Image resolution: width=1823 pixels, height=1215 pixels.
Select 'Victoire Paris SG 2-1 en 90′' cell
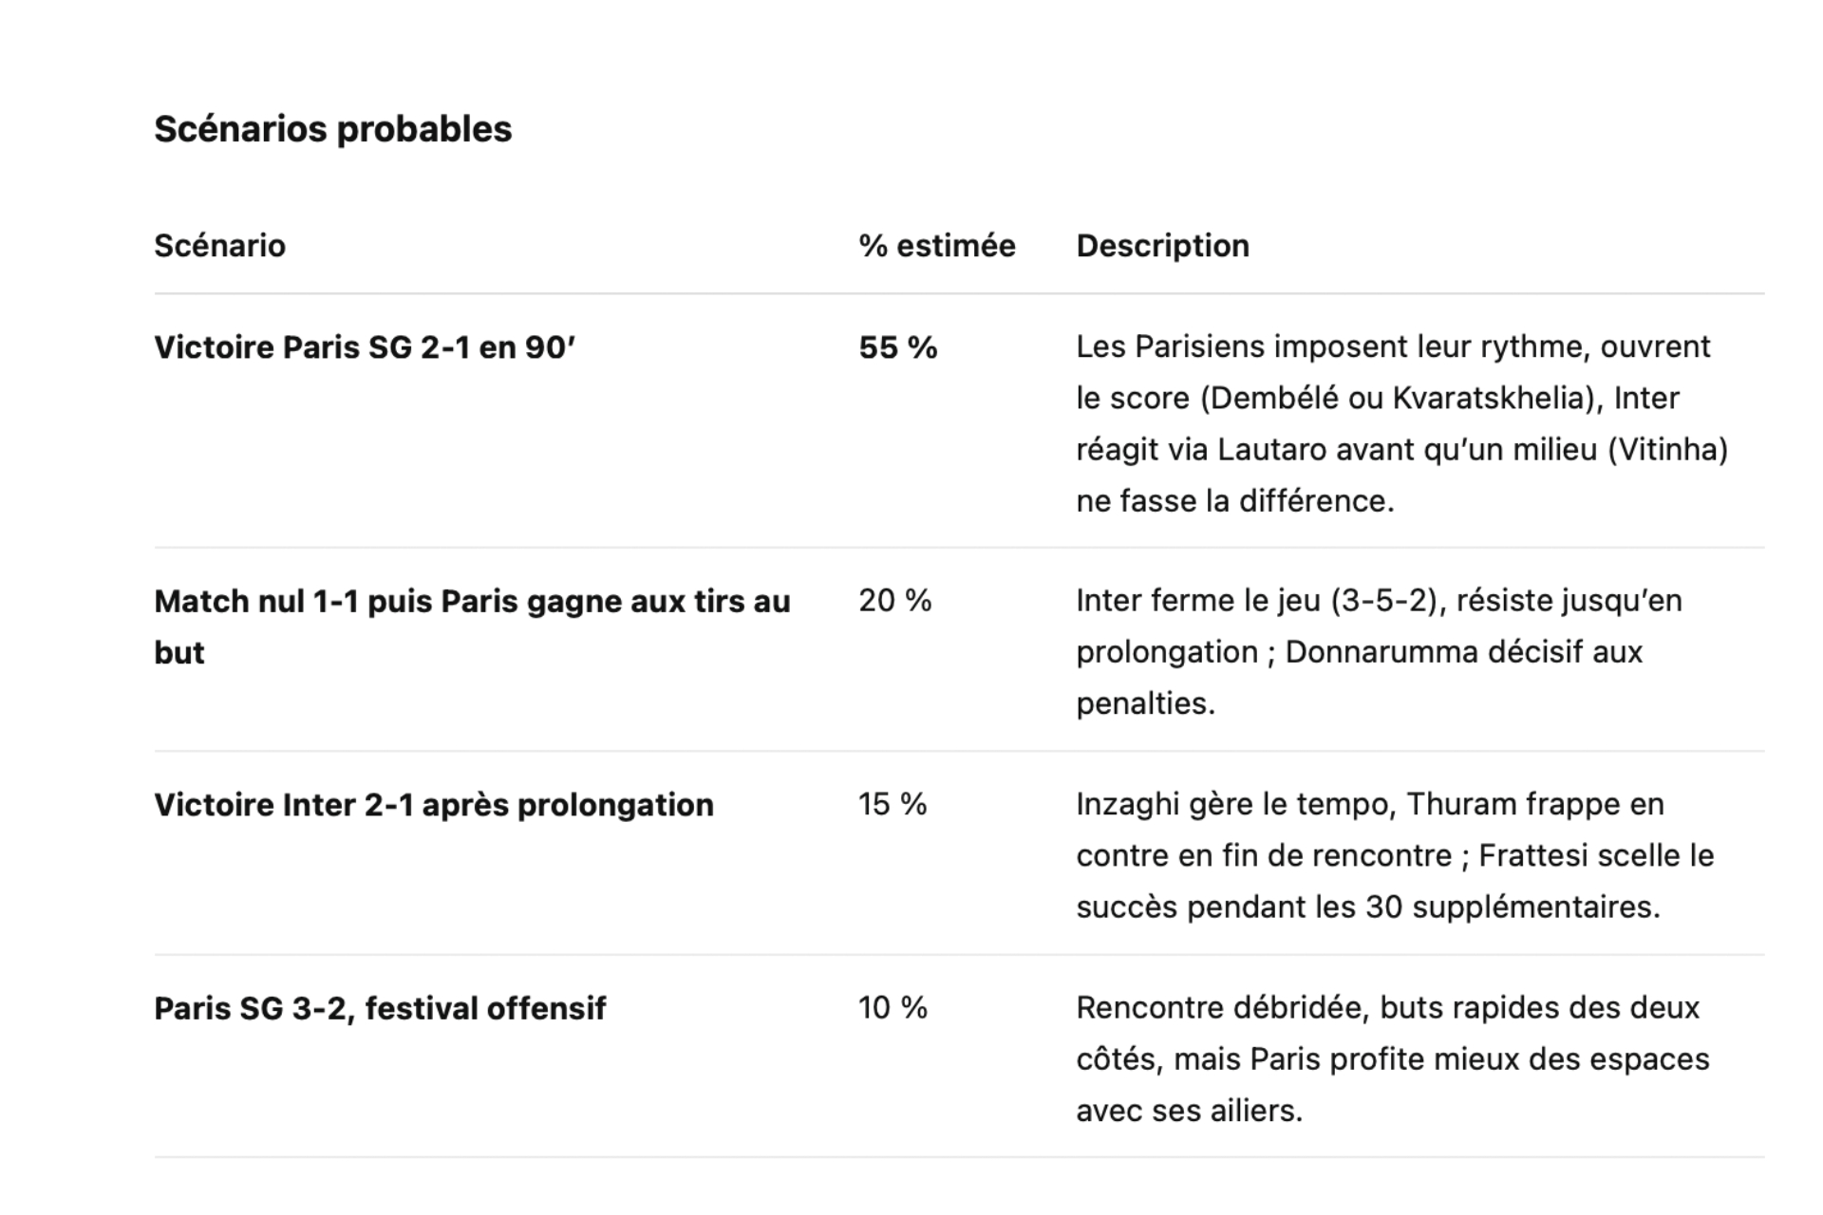pos(365,347)
